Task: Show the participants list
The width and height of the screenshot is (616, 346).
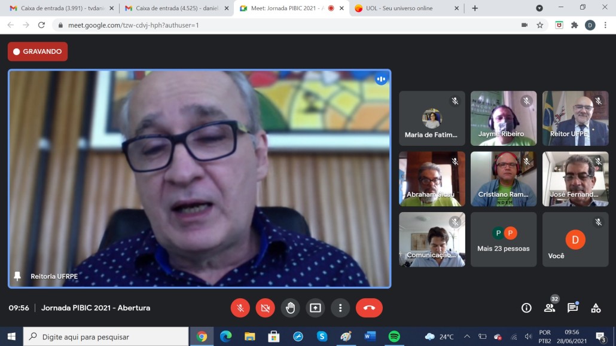Action: [549, 308]
